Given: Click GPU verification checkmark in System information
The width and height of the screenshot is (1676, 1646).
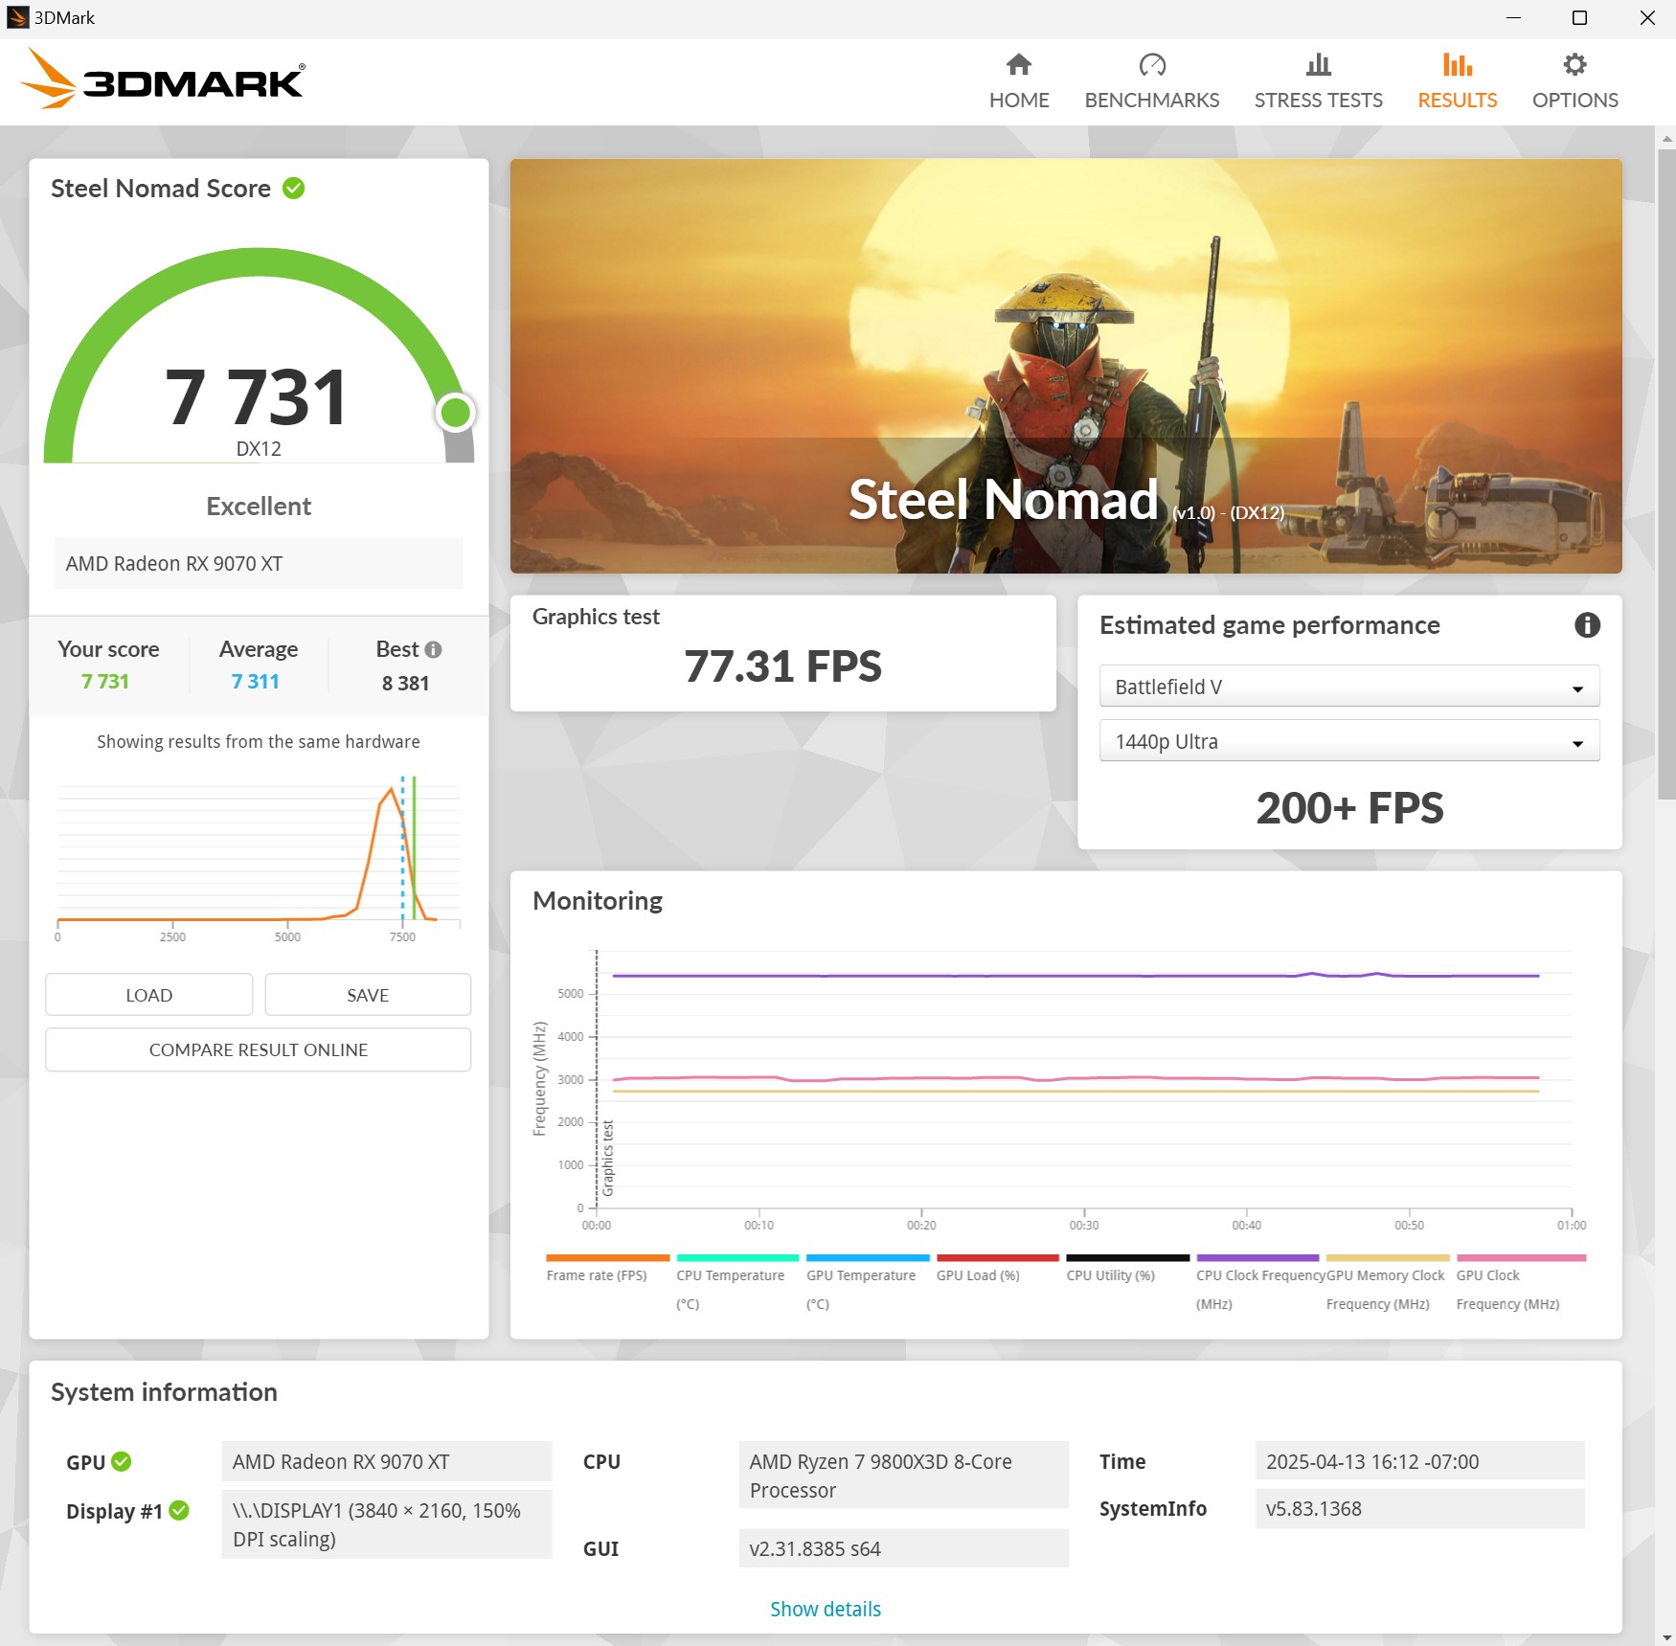Looking at the screenshot, I should pos(121,1461).
